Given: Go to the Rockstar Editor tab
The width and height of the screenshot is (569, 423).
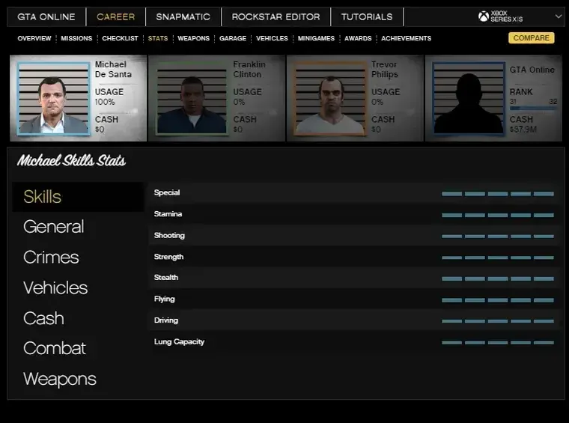Looking at the screenshot, I should pos(276,16).
